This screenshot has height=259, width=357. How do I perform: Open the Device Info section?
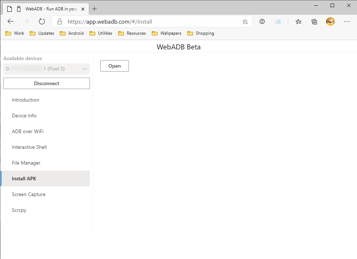[x=45, y=116]
